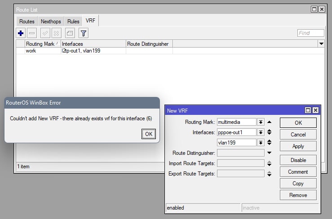Click the Remove button in New VRF

point(298,195)
